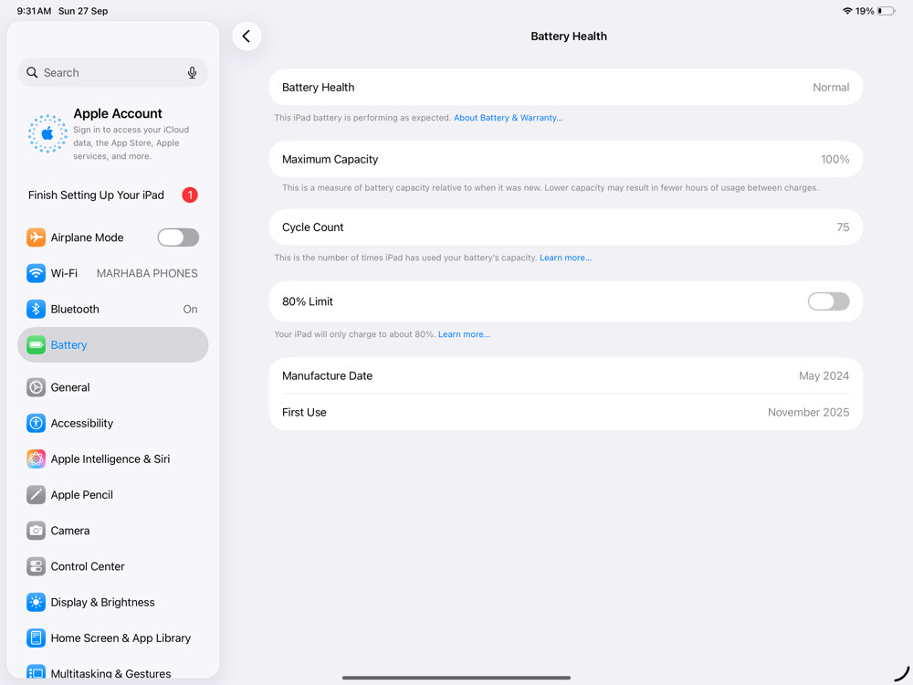The image size is (913, 685).
Task: Tap the Airplane Mode icon
Action: click(x=36, y=237)
